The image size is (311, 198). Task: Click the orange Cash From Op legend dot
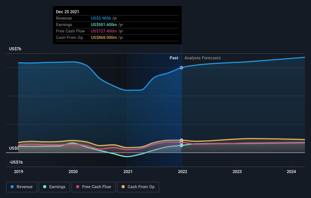tap(123, 187)
